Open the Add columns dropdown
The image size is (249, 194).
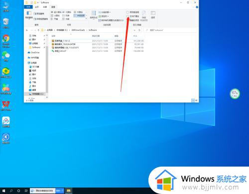point(104,16)
